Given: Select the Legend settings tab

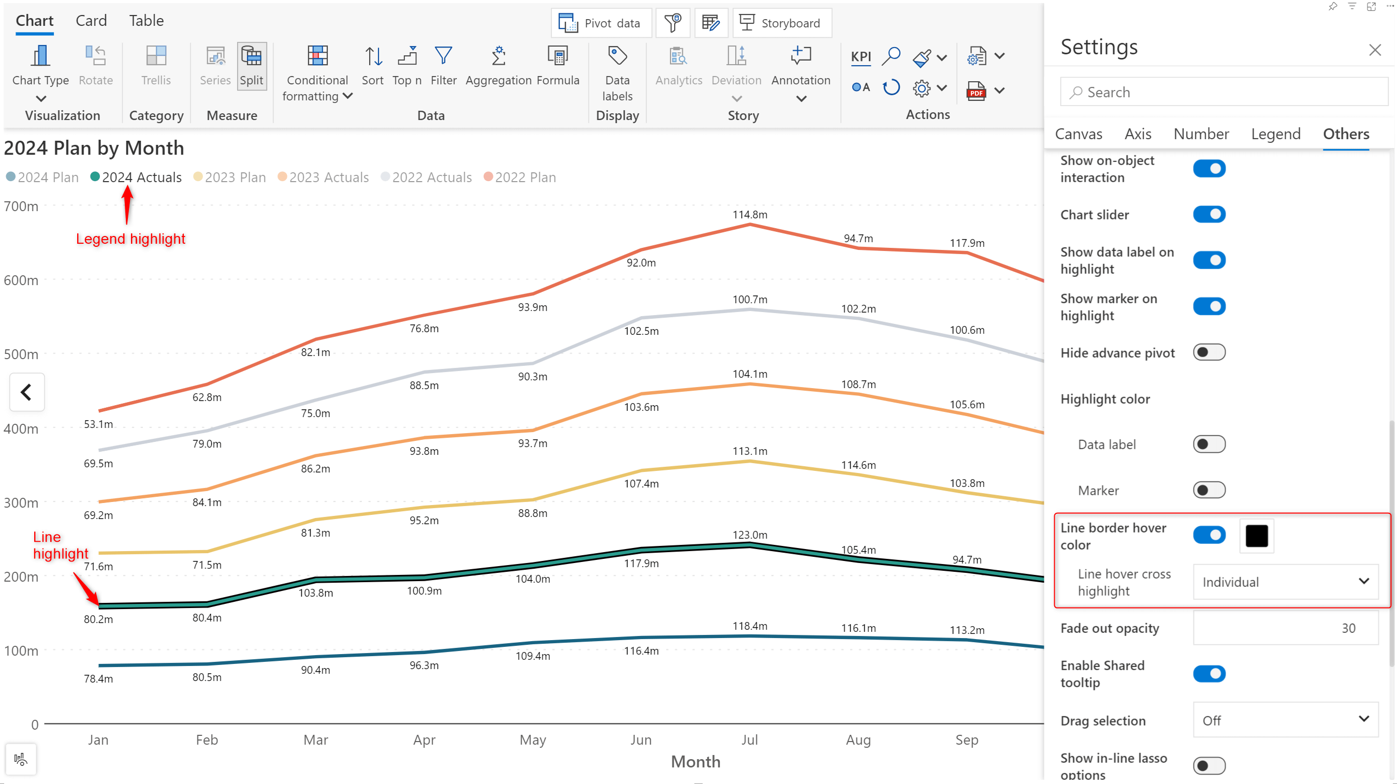Looking at the screenshot, I should (x=1274, y=133).
